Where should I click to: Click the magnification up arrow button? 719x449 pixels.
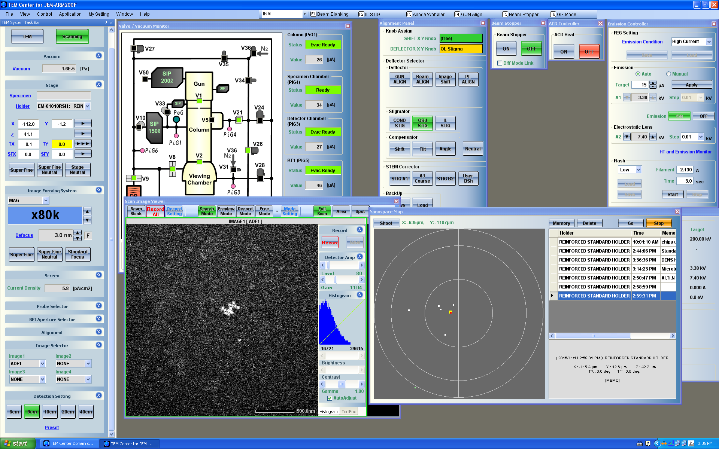click(87, 211)
